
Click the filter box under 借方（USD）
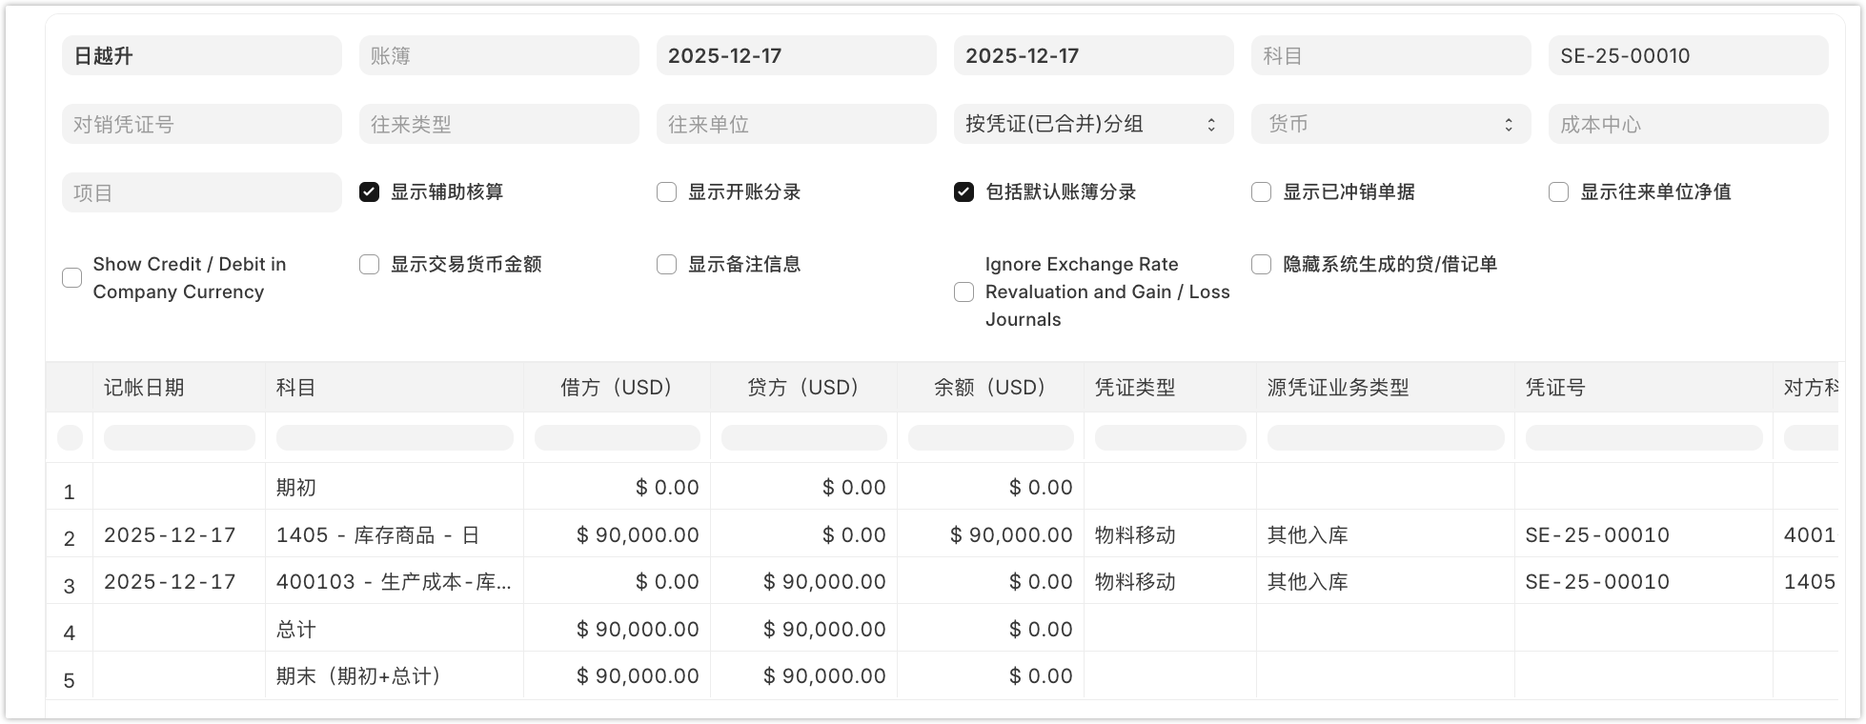click(617, 438)
